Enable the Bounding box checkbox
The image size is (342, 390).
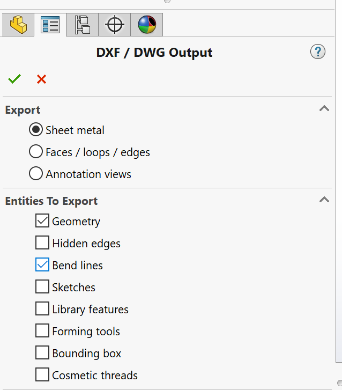(x=42, y=353)
